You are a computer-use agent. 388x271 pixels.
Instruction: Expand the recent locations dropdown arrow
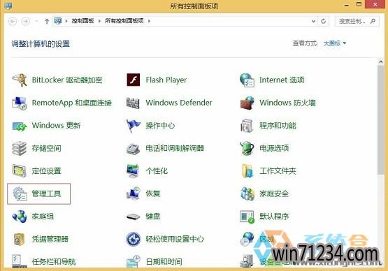click(36, 21)
